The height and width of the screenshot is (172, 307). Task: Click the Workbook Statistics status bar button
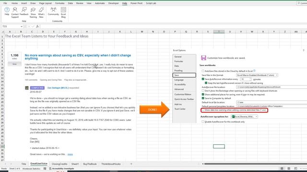[31, 169]
